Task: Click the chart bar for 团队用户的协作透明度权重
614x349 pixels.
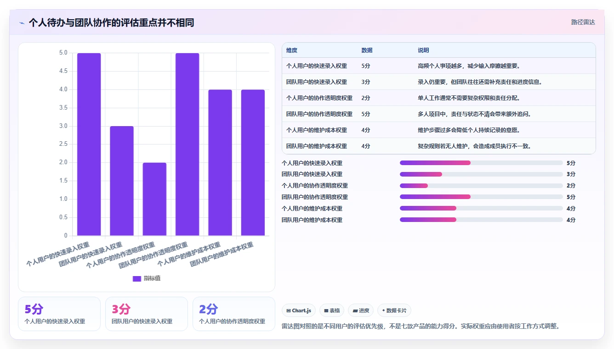Action: [x=188, y=144]
